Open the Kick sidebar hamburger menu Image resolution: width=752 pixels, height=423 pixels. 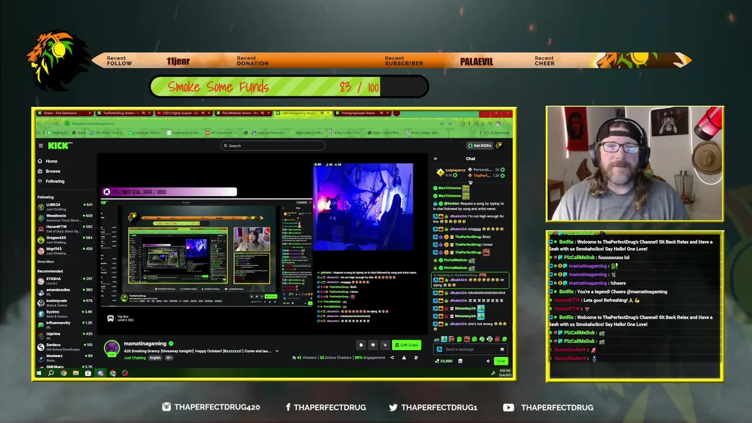point(41,146)
